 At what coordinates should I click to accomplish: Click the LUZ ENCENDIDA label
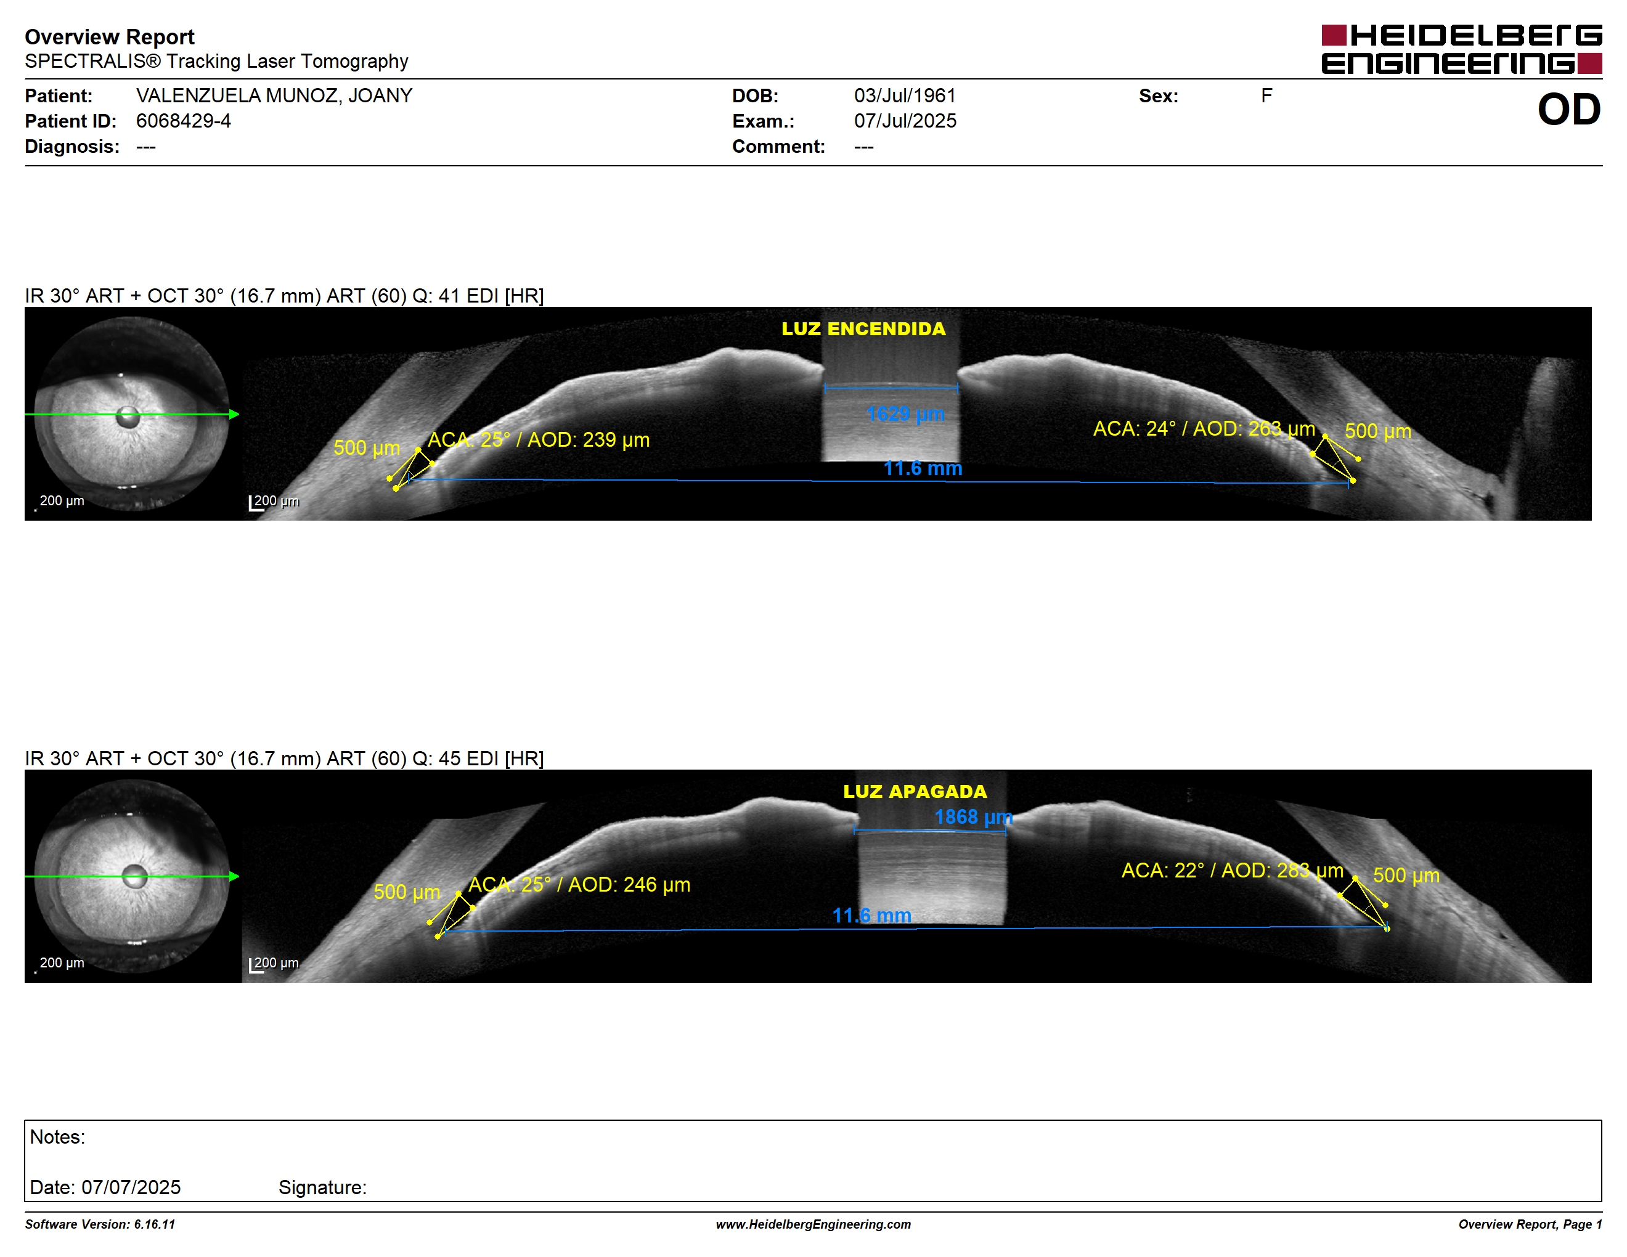(863, 328)
